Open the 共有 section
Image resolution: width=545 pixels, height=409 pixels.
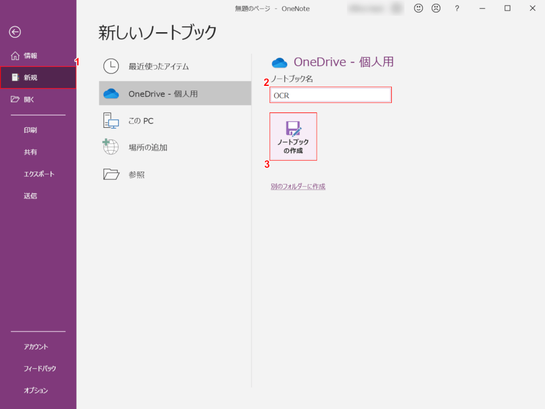tap(31, 152)
